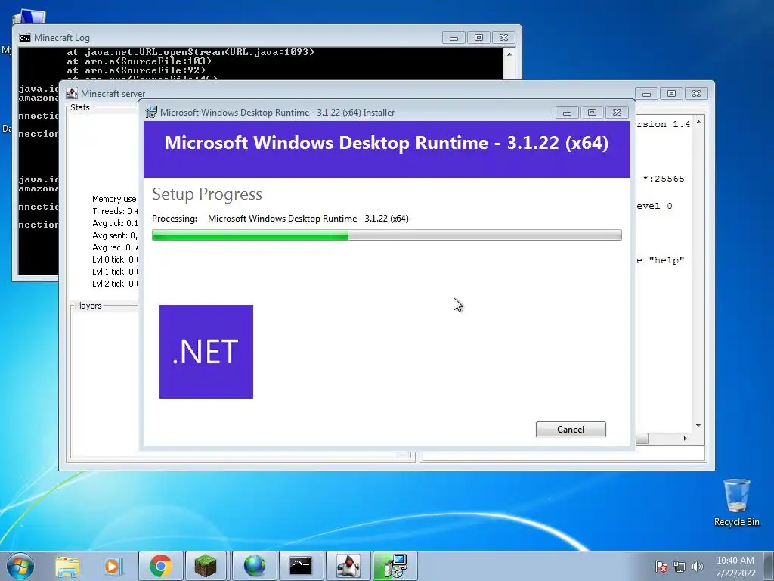The width and height of the screenshot is (774, 581).
Task: Click Minecraft Log scroll-up arrow
Action: (509, 54)
